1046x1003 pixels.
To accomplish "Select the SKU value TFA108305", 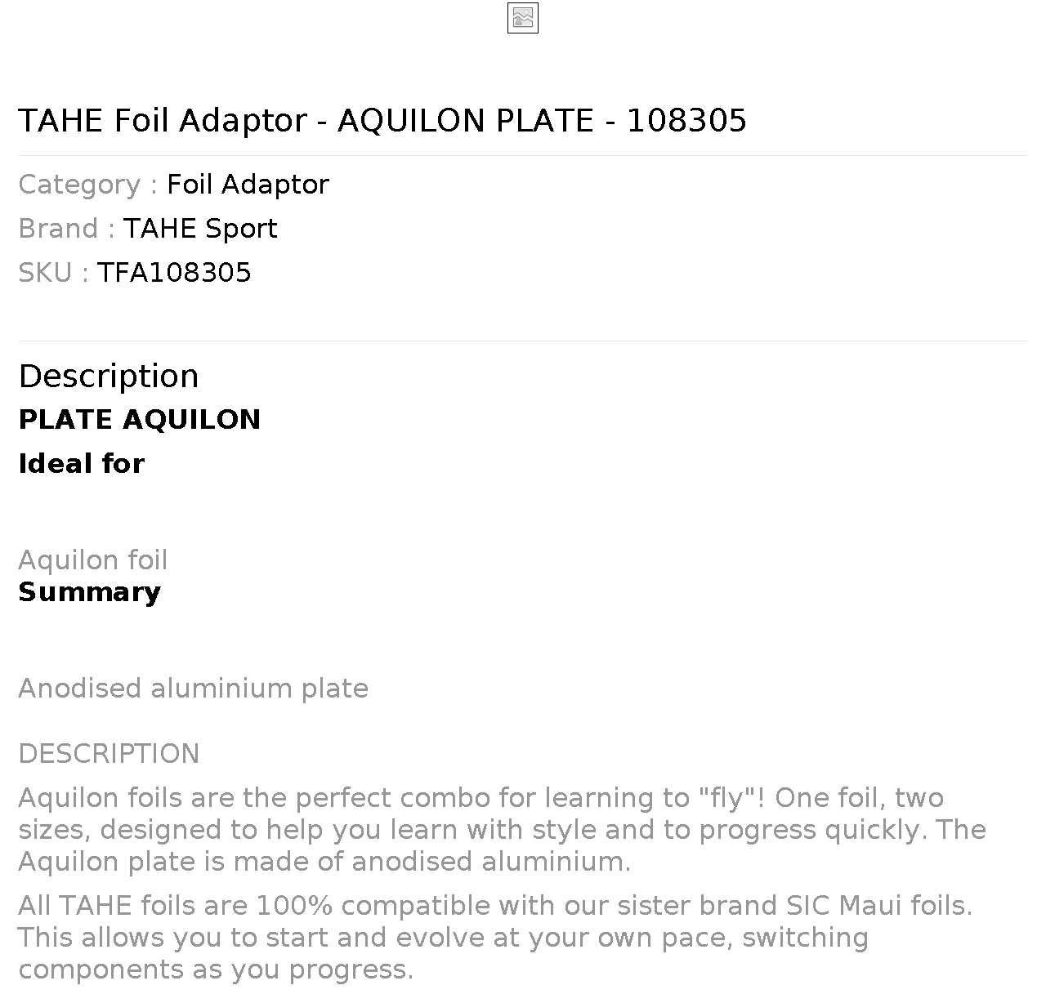I will [x=174, y=273].
